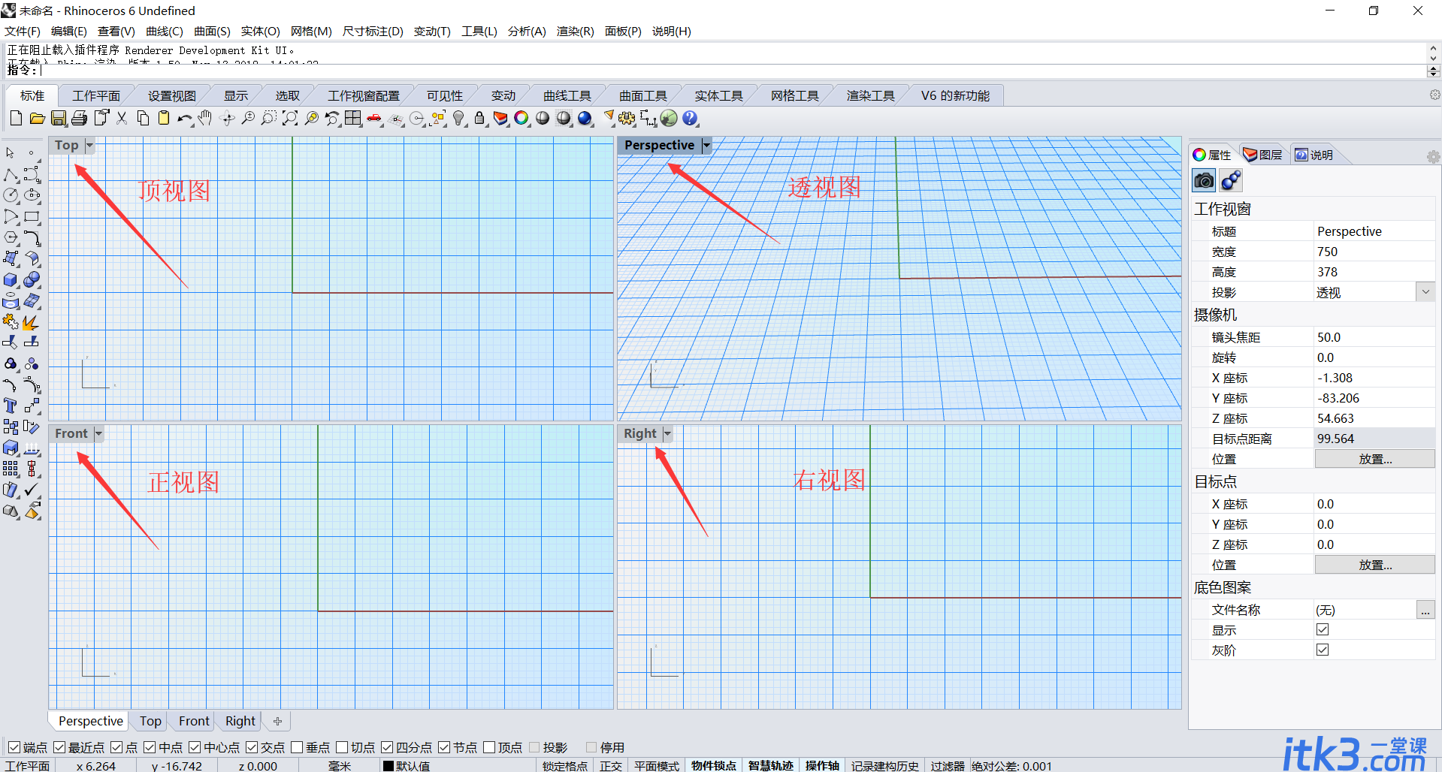Toggle the 中点 osnap checkbox
Viewport: 1442px width, 772px height.
[x=150, y=747]
